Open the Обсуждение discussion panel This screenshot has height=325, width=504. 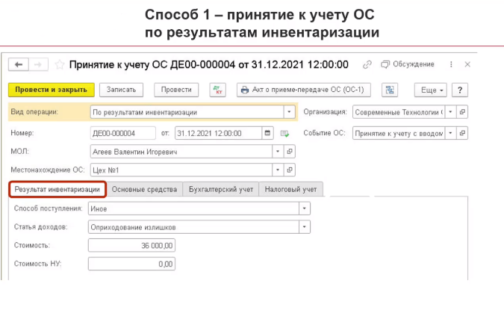tap(408, 64)
